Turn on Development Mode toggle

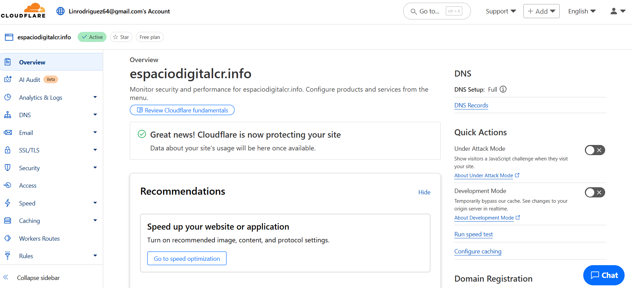click(x=595, y=192)
